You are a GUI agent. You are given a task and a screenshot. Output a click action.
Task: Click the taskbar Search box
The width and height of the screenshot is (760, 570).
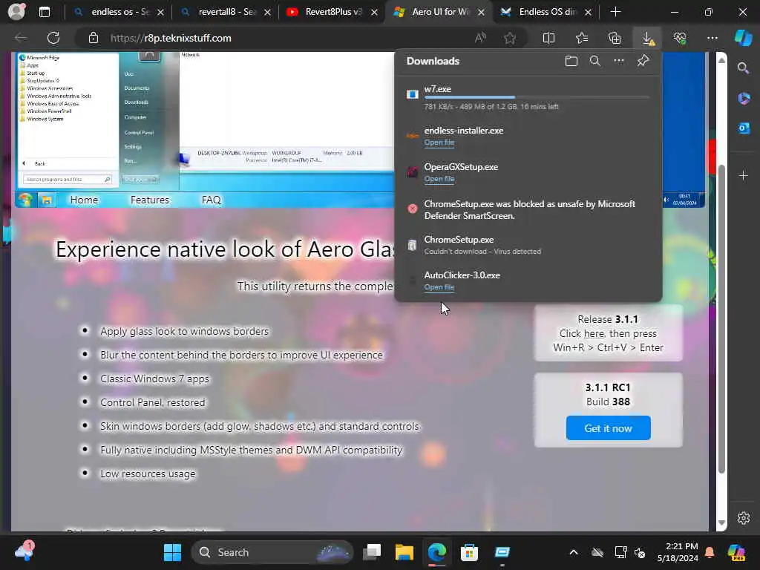[x=272, y=552]
